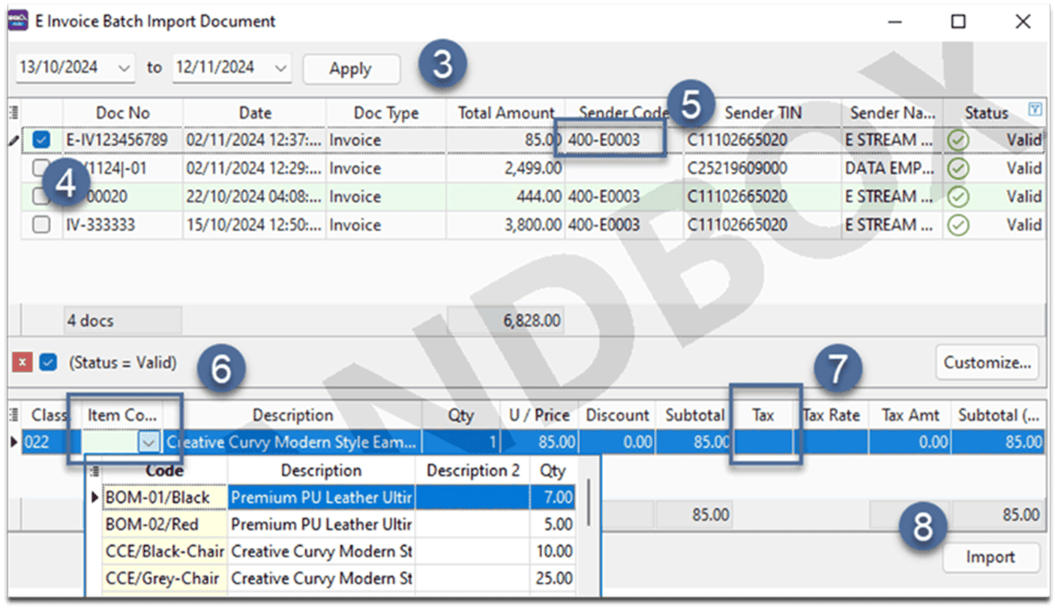
Task: Open the end date 12/11/2024 dropdown
Action: point(281,67)
